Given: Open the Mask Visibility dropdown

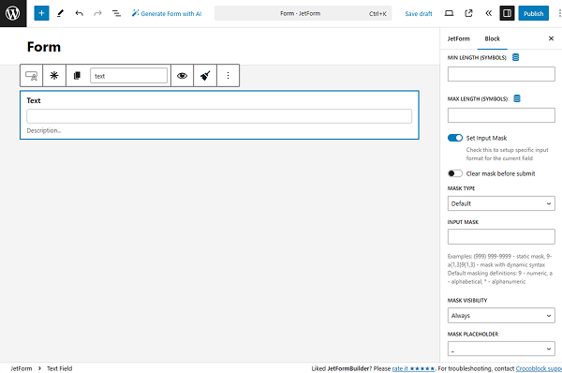Looking at the screenshot, I should click(501, 316).
